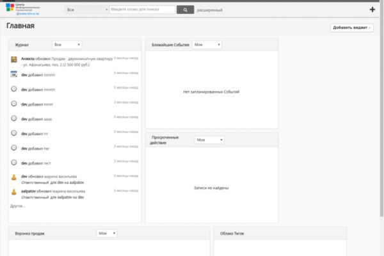Click the clock icon next to 'dev добавил гг'
The image size is (384, 256).
[14, 133]
